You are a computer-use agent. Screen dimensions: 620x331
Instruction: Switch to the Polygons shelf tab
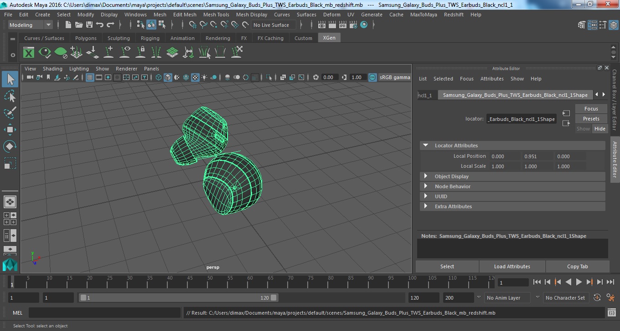[x=86, y=38]
